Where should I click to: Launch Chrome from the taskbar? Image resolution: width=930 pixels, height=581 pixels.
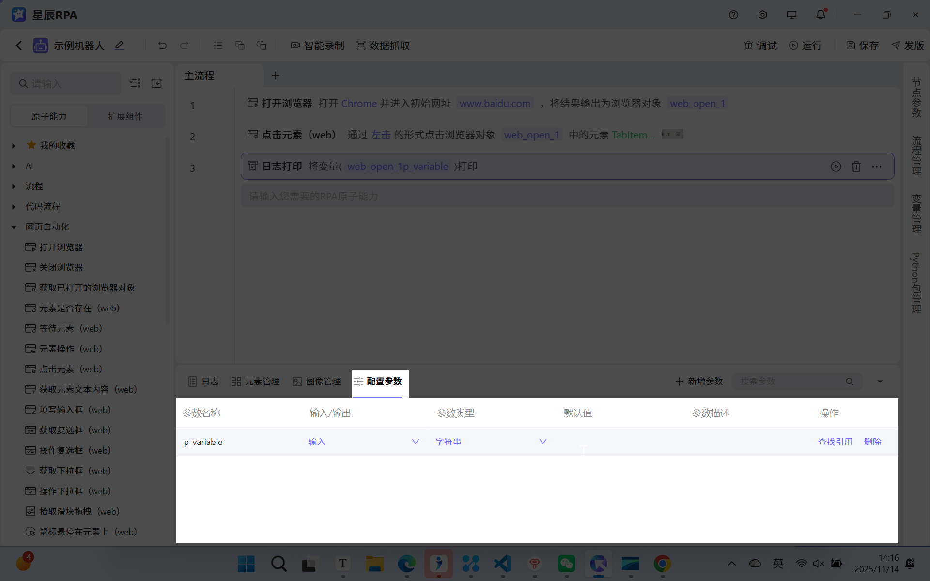coord(663,564)
